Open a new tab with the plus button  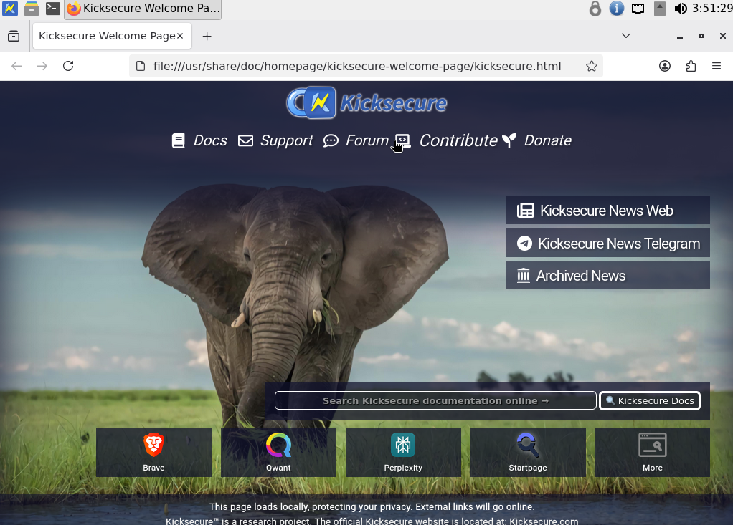pyautogui.click(x=207, y=36)
